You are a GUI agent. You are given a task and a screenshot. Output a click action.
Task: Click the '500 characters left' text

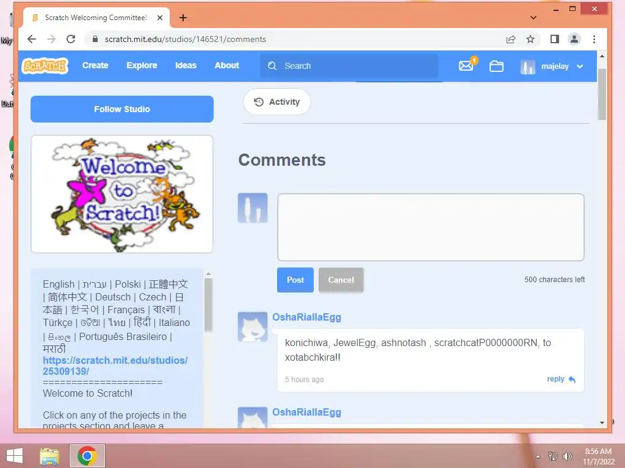pos(554,280)
